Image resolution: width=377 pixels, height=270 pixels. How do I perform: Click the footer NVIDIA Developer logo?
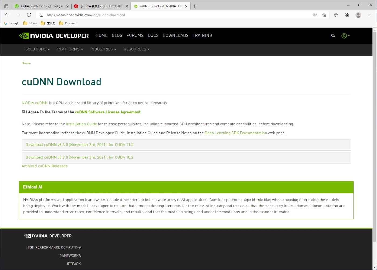[48, 236]
